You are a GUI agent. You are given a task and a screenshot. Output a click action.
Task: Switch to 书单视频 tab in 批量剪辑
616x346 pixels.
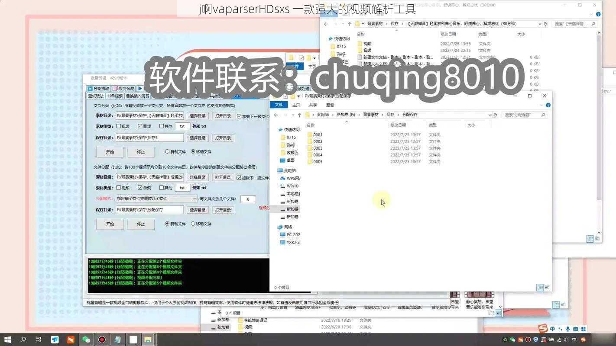pos(115,96)
